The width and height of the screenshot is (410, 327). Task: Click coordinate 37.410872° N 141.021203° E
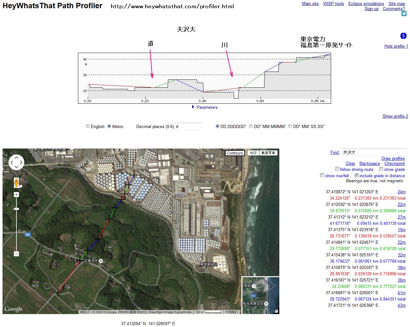click(352, 192)
